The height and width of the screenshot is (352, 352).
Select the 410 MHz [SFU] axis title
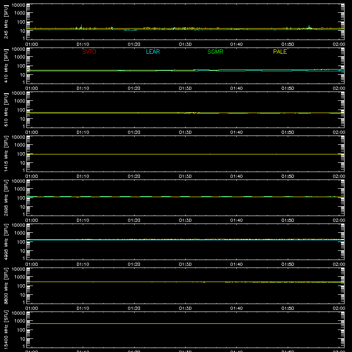[x=6, y=66]
